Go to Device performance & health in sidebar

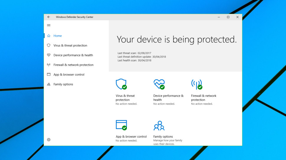pos(73,55)
